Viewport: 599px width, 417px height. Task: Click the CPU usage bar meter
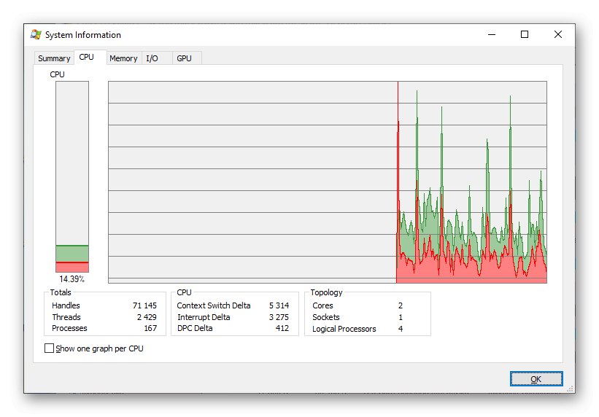pos(72,177)
